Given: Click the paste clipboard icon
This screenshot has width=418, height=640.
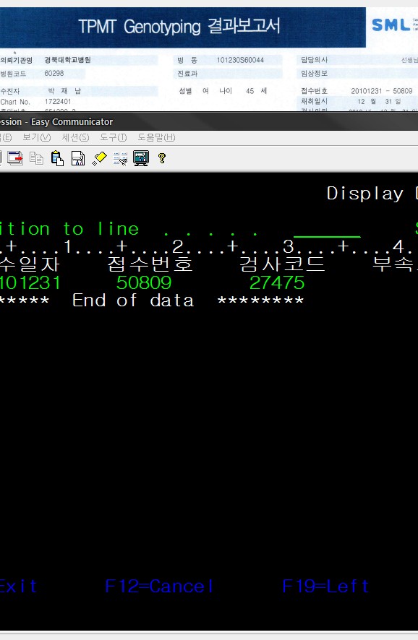Looking at the screenshot, I should 57,158.
